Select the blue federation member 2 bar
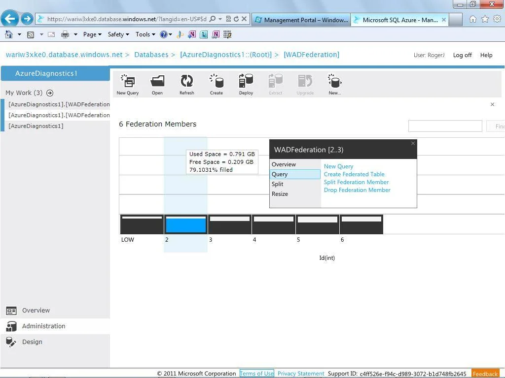The width and height of the screenshot is (505, 378). click(186, 224)
